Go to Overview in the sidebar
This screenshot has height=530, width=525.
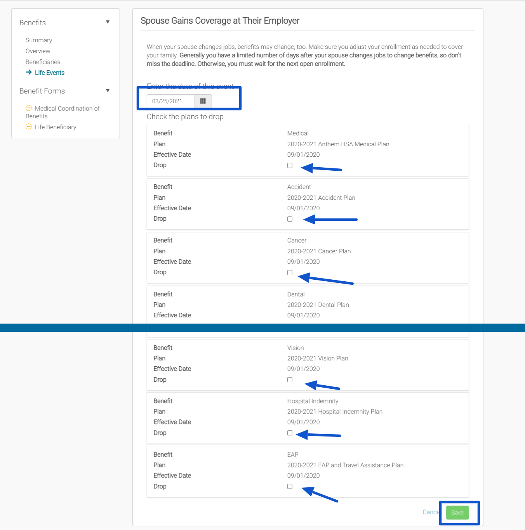click(38, 51)
